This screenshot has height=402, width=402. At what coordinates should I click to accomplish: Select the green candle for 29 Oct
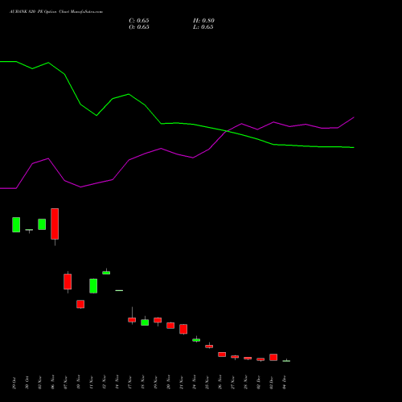point(16,224)
